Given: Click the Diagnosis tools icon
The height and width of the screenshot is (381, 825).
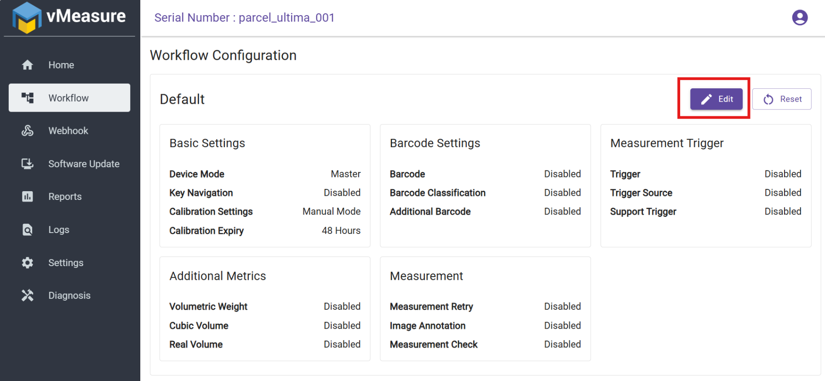Looking at the screenshot, I should 28,295.
